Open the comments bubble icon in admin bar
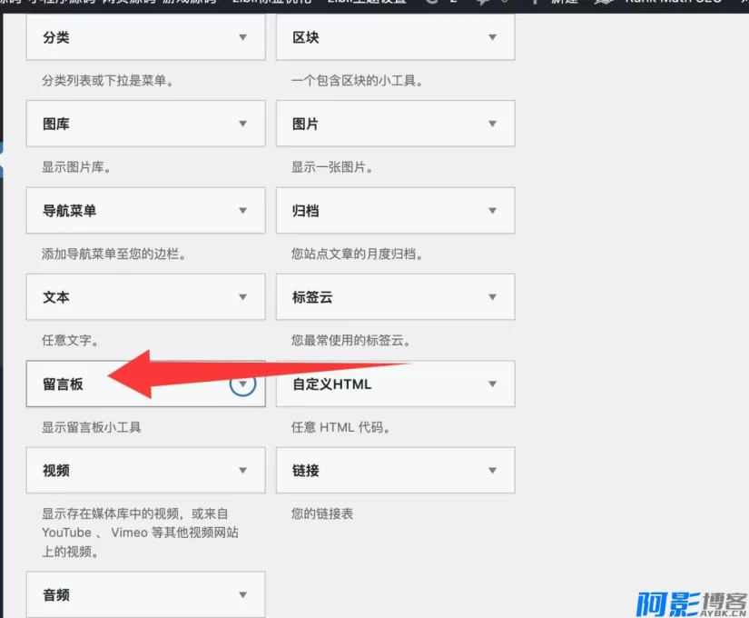 [484, 5]
